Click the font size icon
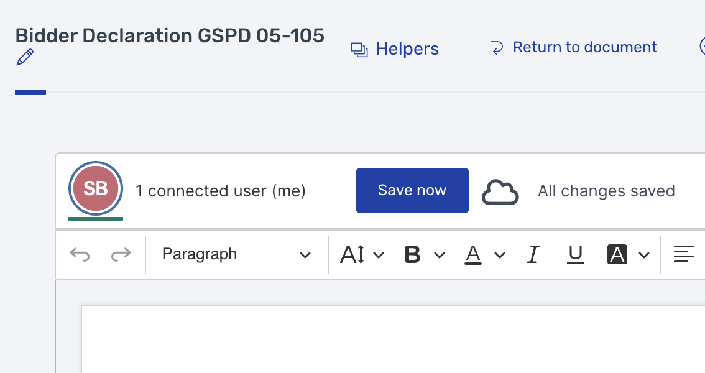Screen dimensions: 705x373 point(352,255)
